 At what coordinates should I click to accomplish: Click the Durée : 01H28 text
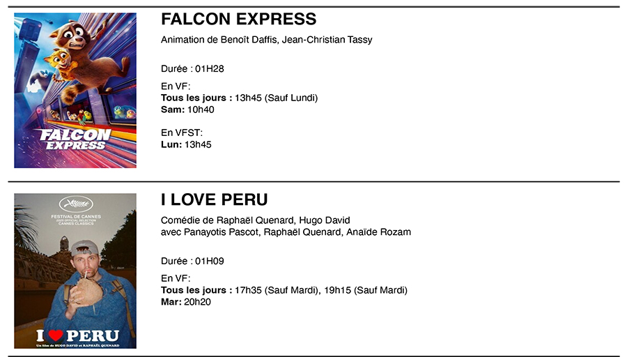point(192,69)
